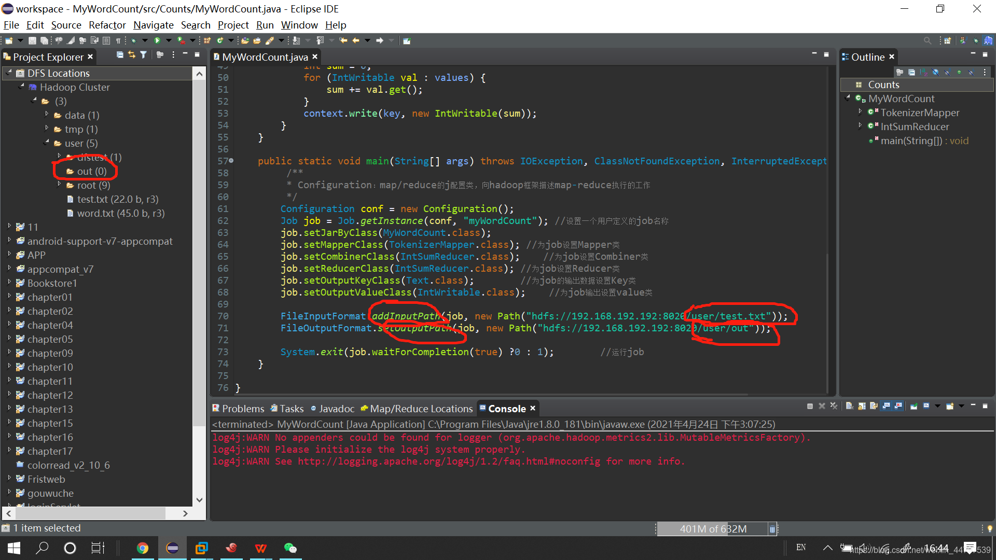996x560 pixels.
Task: Click the Open Type icon in toolbar
Action: [x=245, y=40]
